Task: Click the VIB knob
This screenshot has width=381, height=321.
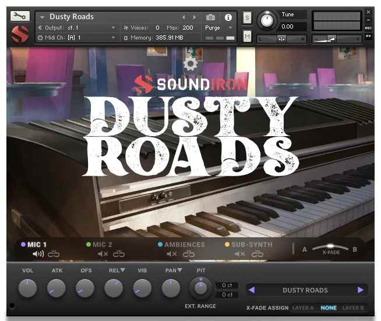Action: [142, 288]
